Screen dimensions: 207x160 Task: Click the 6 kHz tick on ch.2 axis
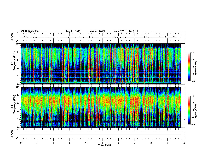(18, 103)
